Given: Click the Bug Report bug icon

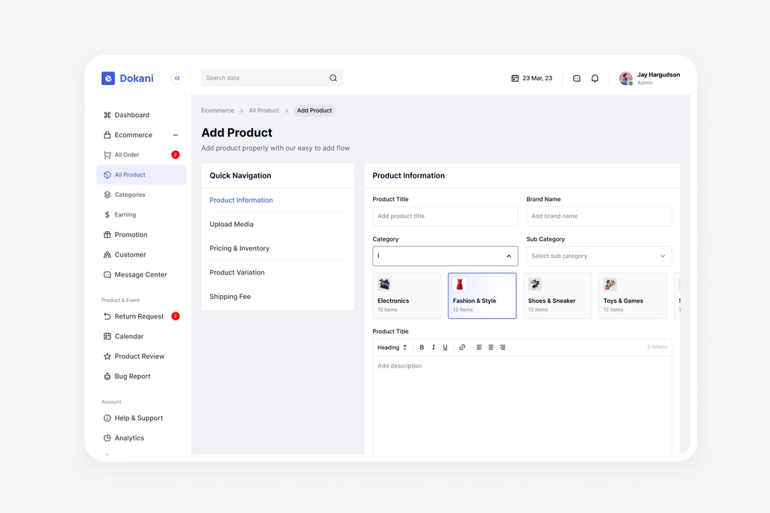Looking at the screenshot, I should [107, 377].
